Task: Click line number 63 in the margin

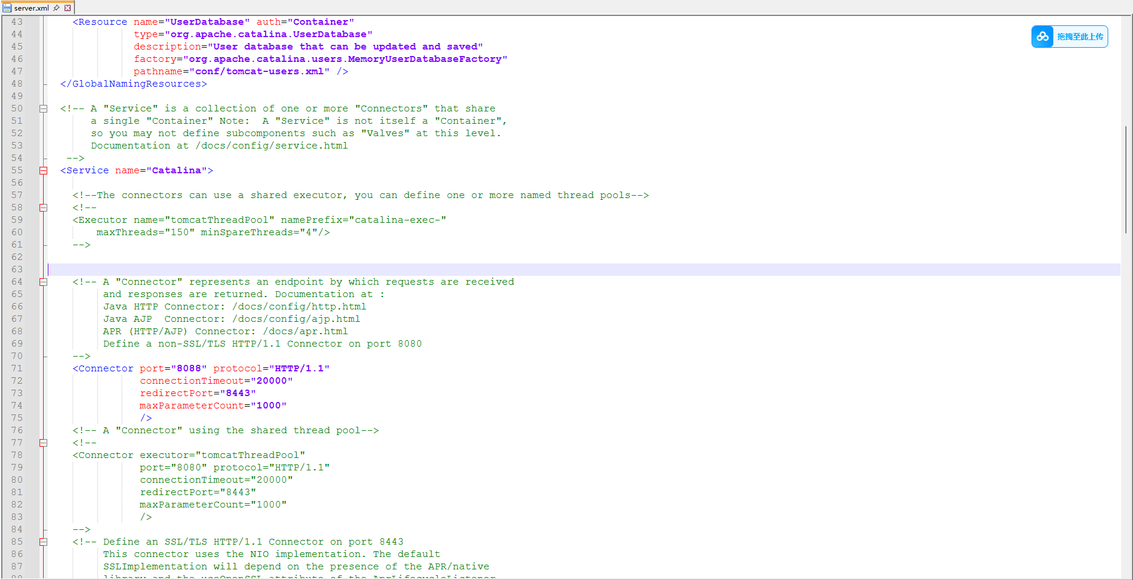Action: click(17, 269)
